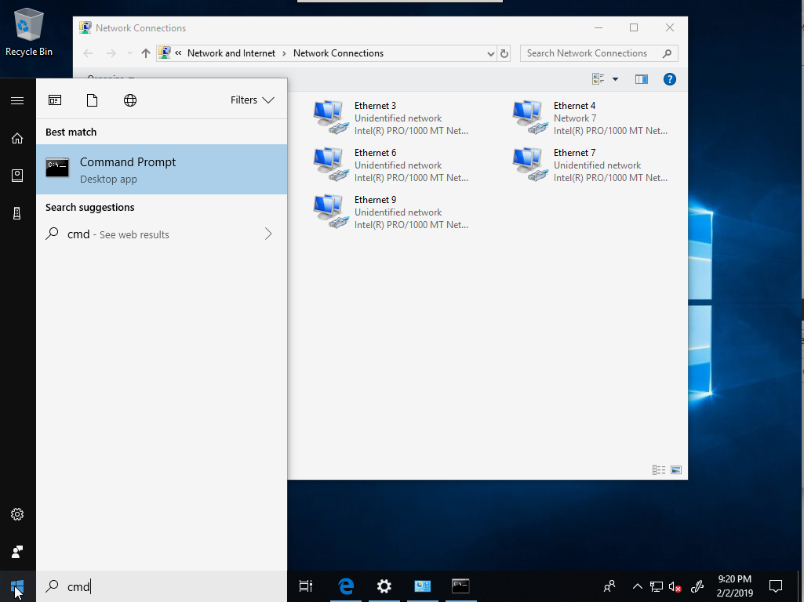This screenshot has width=804, height=602.
Task: Expand the Filters dropdown in search
Action: tap(252, 100)
